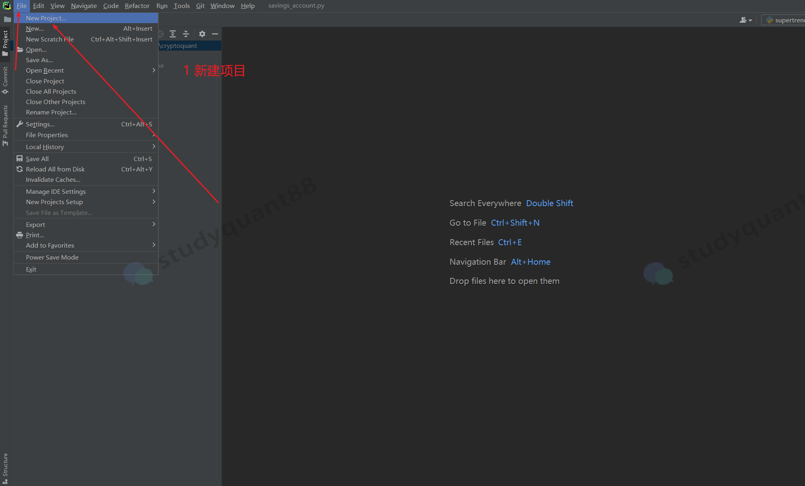Click Exit in File menu
Screen dimensions: 805x486
[x=31, y=270]
